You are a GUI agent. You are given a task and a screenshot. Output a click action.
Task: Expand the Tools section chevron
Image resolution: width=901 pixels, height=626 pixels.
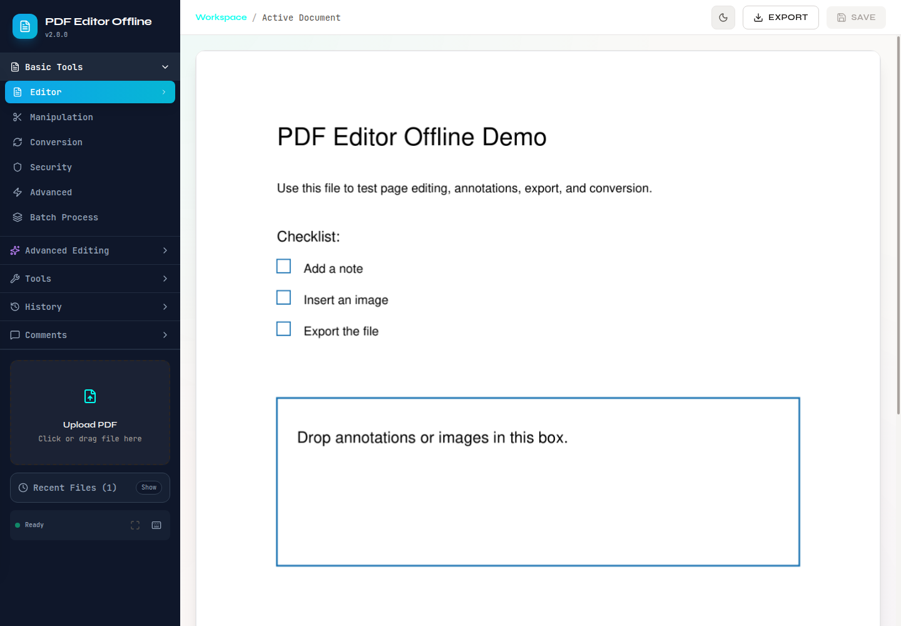point(165,279)
